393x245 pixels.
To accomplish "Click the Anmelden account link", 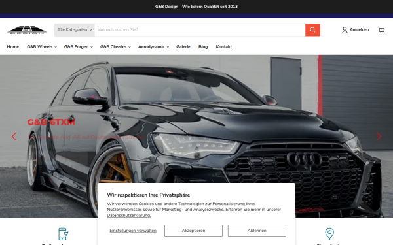I will click(356, 30).
